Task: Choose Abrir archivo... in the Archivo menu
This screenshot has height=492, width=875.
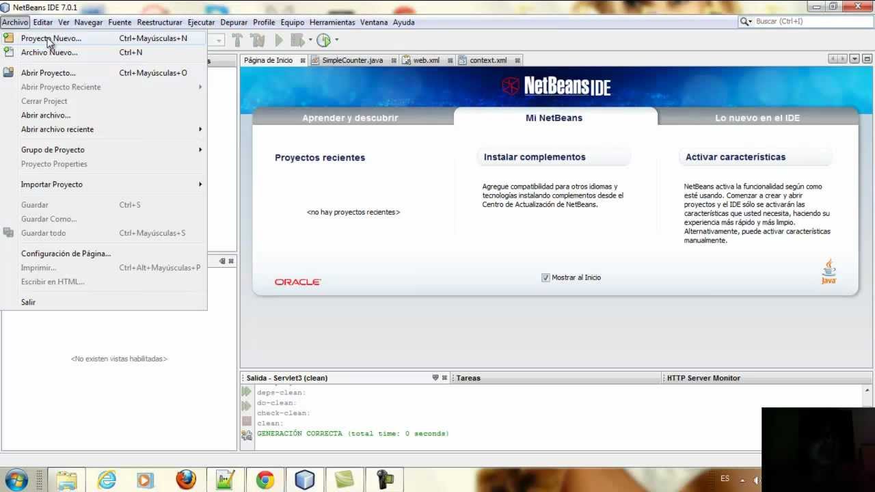Action: point(104,115)
